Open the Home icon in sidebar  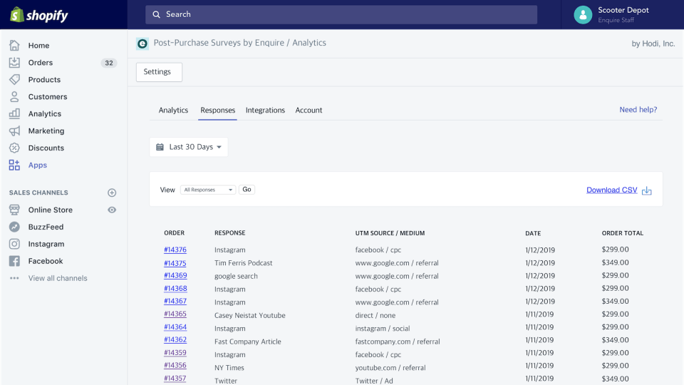(x=14, y=46)
